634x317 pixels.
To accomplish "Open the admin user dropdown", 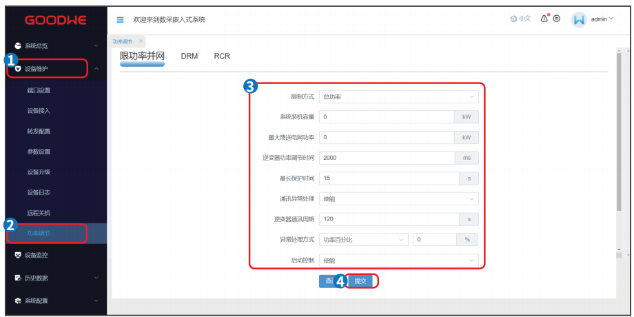I will click(602, 19).
